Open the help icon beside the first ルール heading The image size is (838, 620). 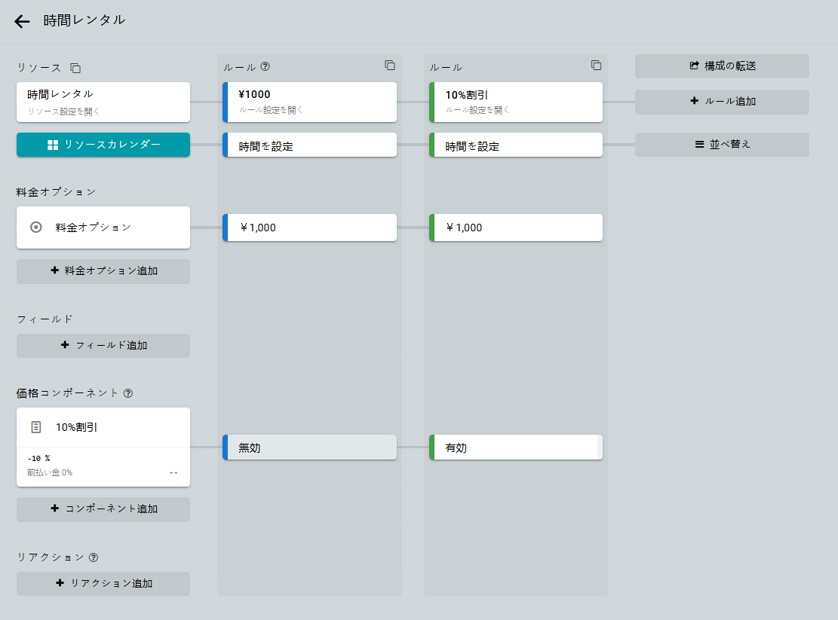coord(265,66)
